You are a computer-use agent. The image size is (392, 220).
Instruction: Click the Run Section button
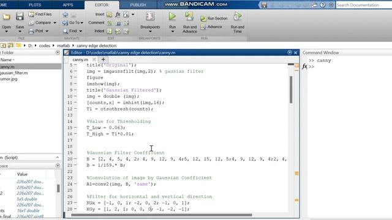(x=214, y=18)
